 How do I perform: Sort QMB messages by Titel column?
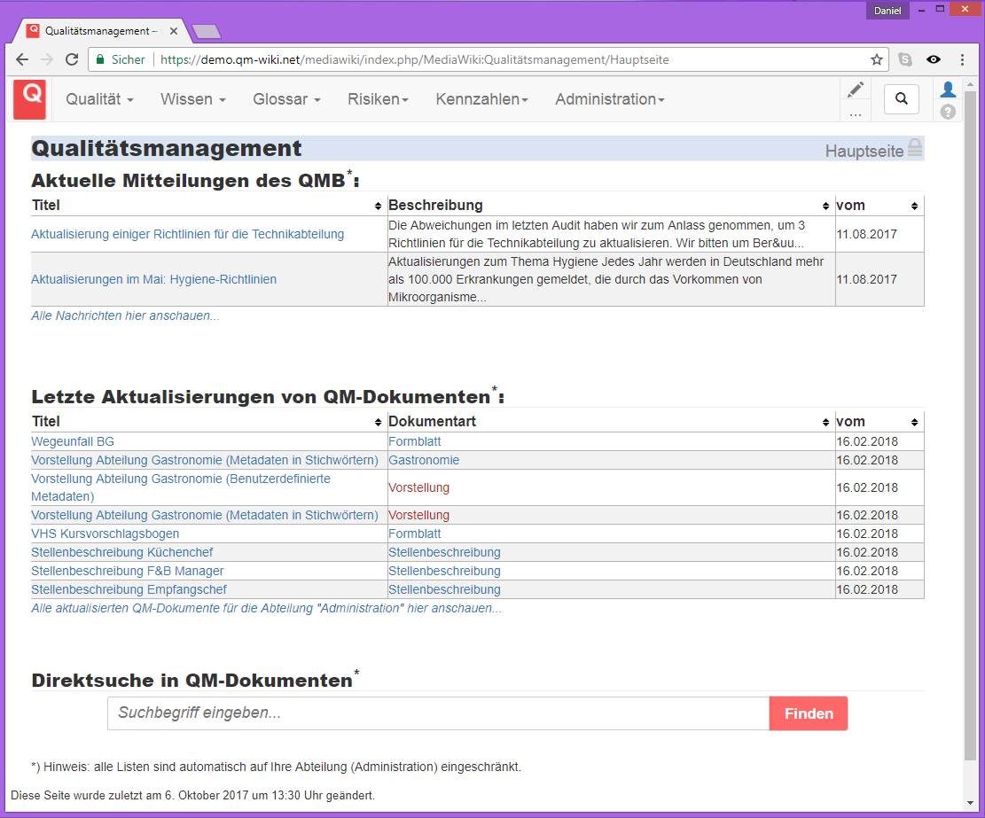379,206
